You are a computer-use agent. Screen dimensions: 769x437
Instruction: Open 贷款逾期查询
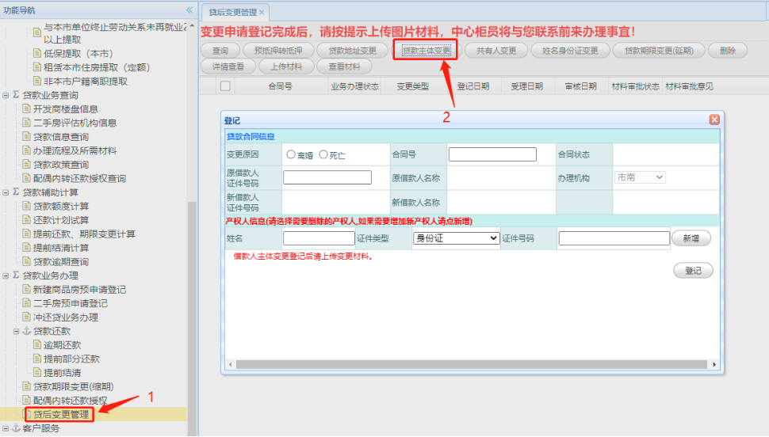point(61,261)
